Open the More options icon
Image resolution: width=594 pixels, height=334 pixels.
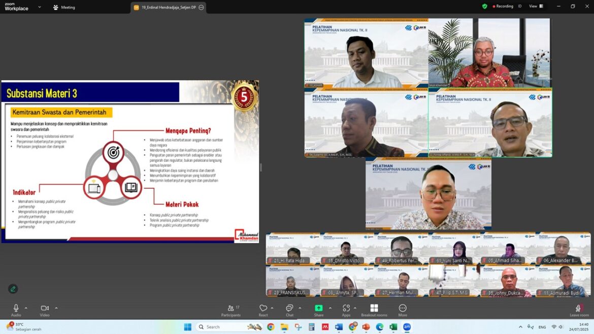[x=403, y=308]
